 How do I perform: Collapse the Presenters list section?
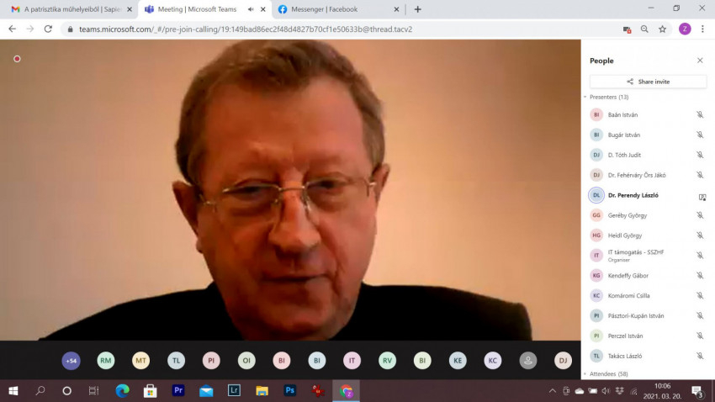585,98
